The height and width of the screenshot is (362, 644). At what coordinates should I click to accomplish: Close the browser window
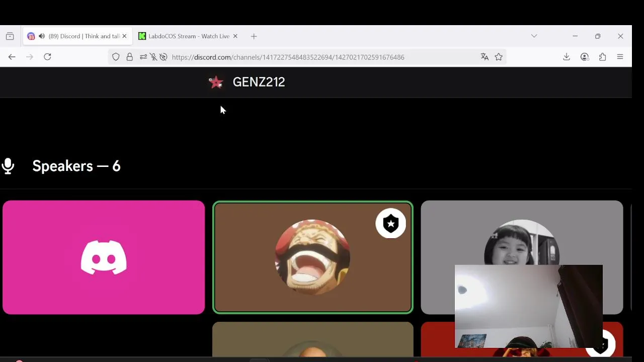620,36
